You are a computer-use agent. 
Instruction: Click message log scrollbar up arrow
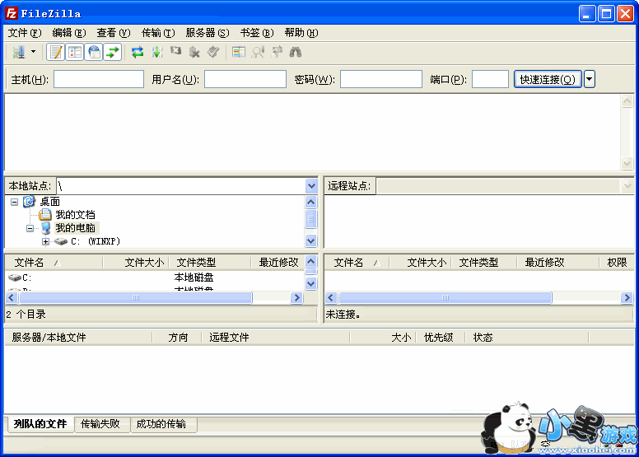(627, 100)
